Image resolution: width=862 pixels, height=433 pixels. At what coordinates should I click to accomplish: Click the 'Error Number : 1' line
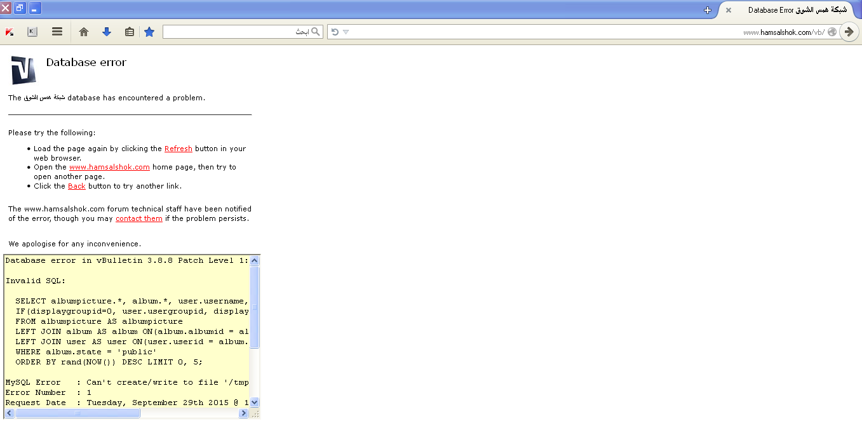[49, 392]
